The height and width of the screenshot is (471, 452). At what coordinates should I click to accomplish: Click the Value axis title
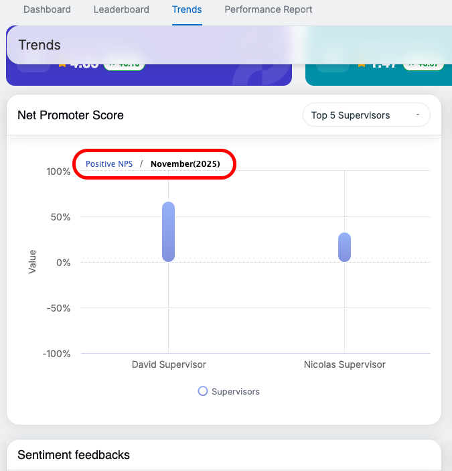coord(32,261)
